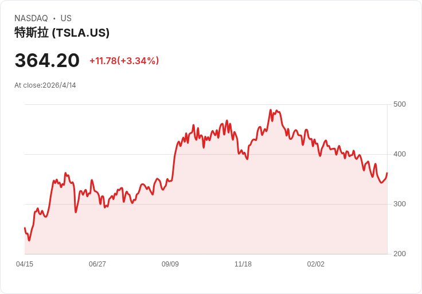
Task: Click the NASDAQ exchange label
Action: pos(31,18)
